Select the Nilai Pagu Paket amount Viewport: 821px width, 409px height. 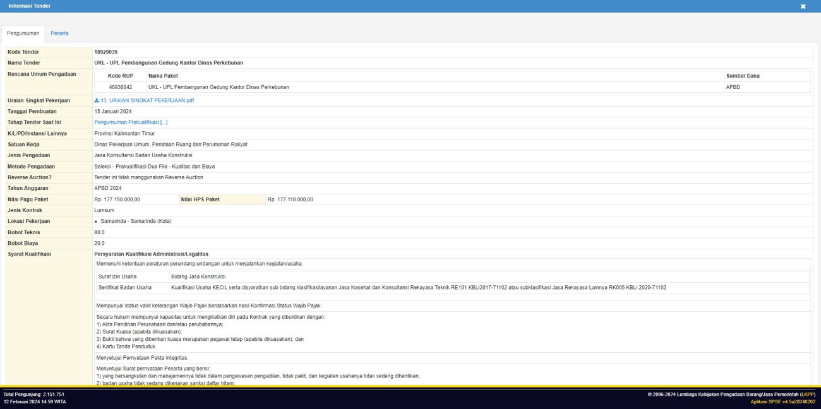pyautogui.click(x=117, y=199)
